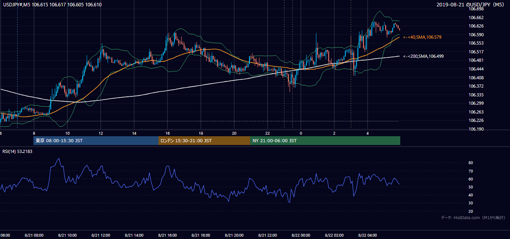Viewport: 510px width, 239px height.
Task: Click hour tick 12 under the price chart
Action: click(101, 133)
